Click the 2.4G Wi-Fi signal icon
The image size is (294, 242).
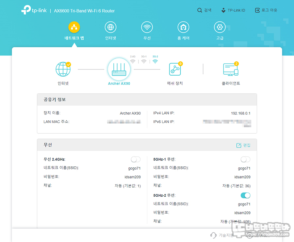tap(133, 61)
